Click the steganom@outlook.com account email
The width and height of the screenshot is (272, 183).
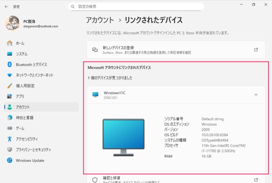[x=41, y=26]
